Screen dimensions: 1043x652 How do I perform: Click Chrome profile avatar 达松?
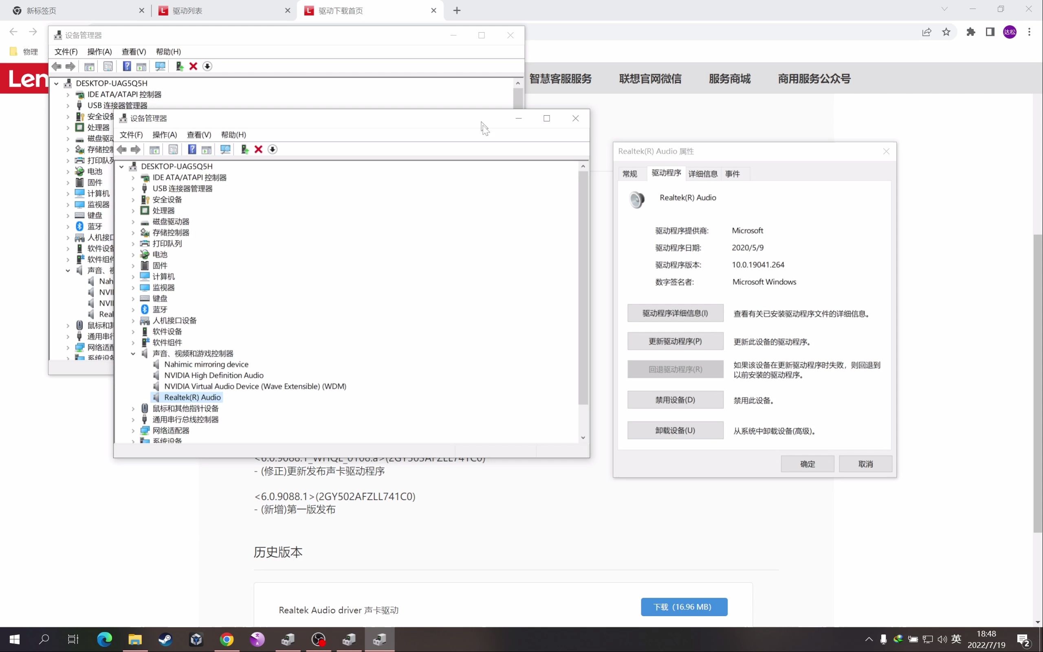(x=1010, y=32)
